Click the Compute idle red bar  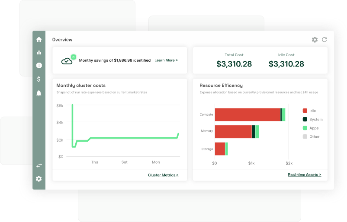(247, 114)
